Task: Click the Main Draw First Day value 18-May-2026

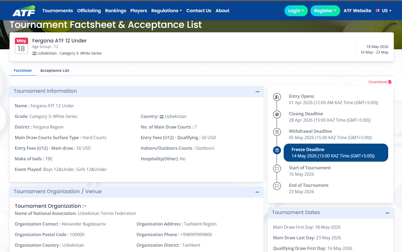Action: tap(328, 227)
